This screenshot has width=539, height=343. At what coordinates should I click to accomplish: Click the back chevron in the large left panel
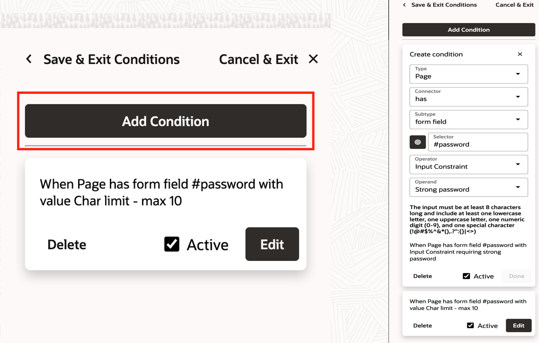coord(29,59)
